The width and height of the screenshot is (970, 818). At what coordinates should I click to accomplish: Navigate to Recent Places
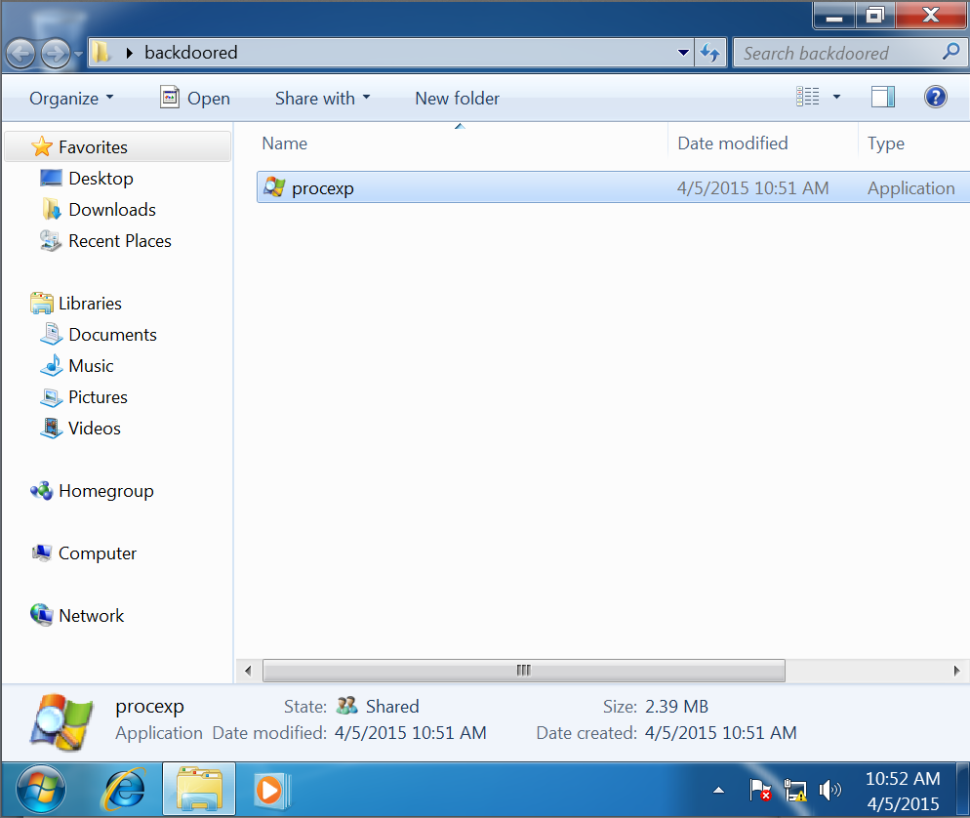(x=119, y=241)
